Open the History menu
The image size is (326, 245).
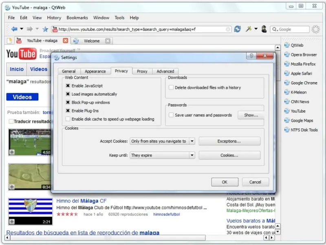(x=54, y=18)
